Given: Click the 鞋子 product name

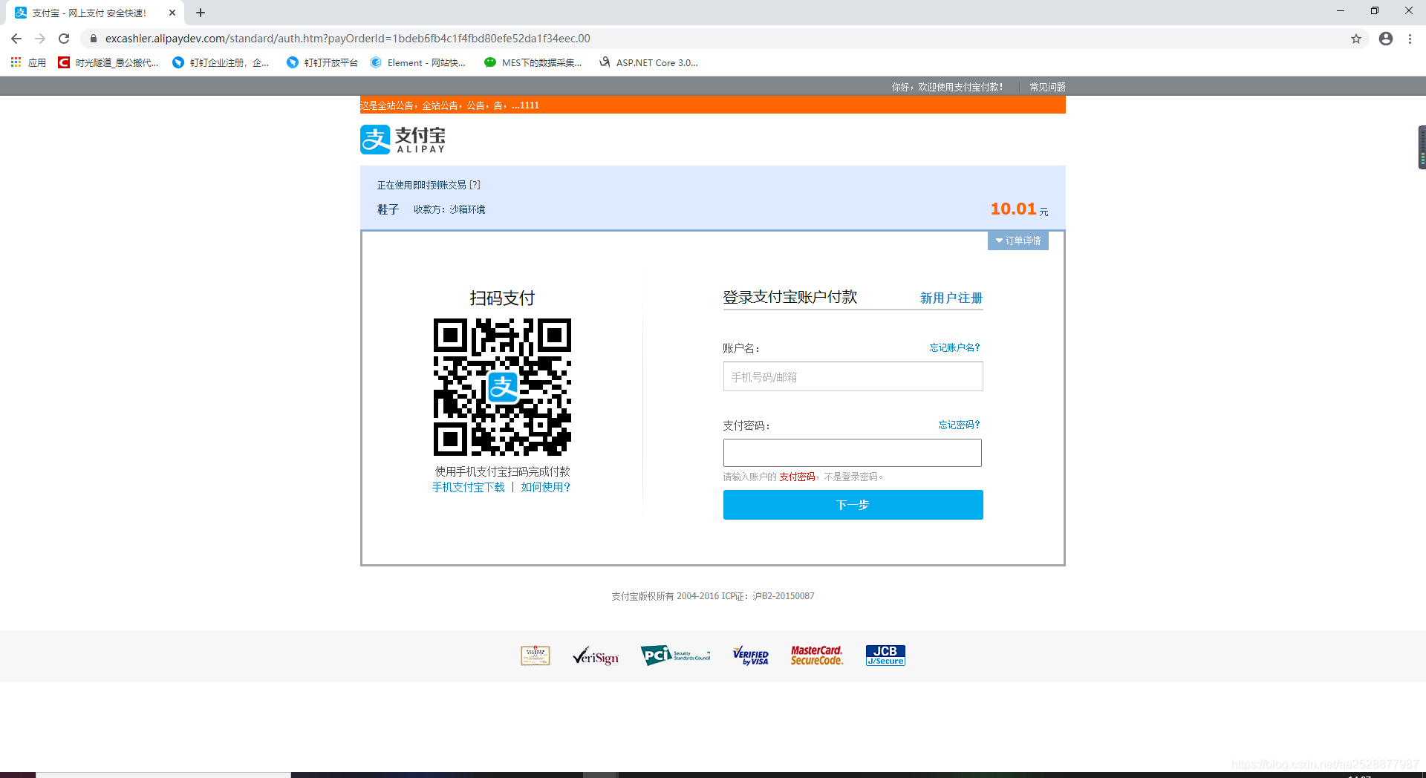Looking at the screenshot, I should pyautogui.click(x=388, y=209).
